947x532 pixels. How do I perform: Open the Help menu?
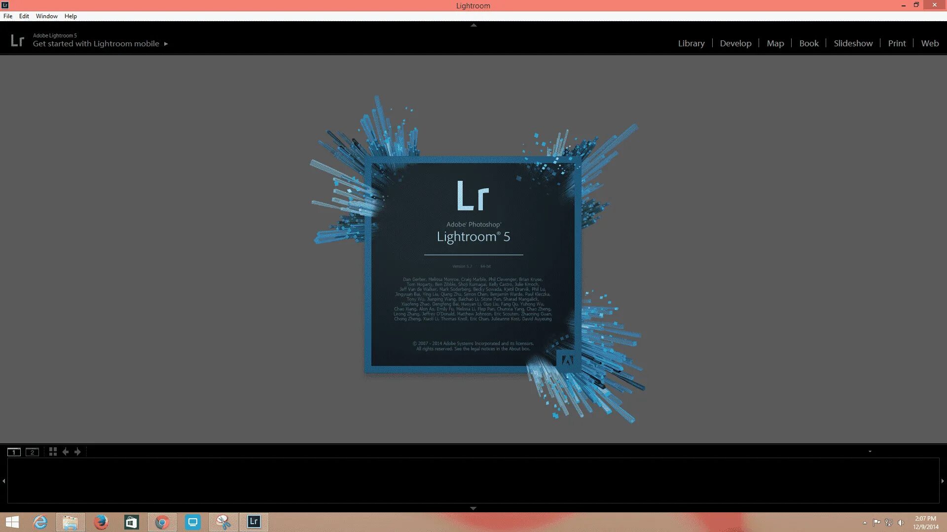(71, 16)
